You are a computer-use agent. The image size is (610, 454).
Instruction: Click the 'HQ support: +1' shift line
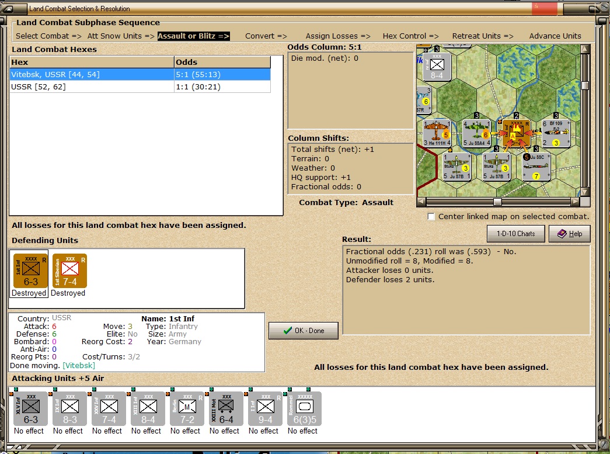point(321,178)
